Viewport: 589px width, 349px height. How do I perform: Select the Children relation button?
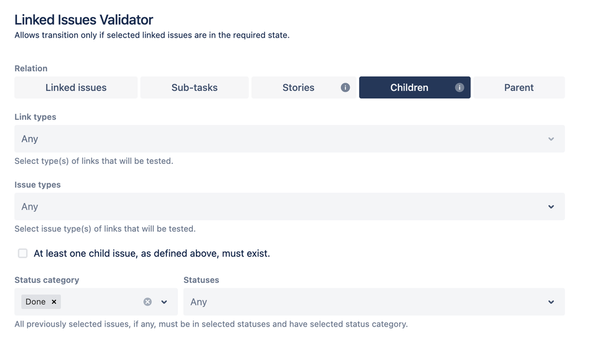pyautogui.click(x=414, y=87)
